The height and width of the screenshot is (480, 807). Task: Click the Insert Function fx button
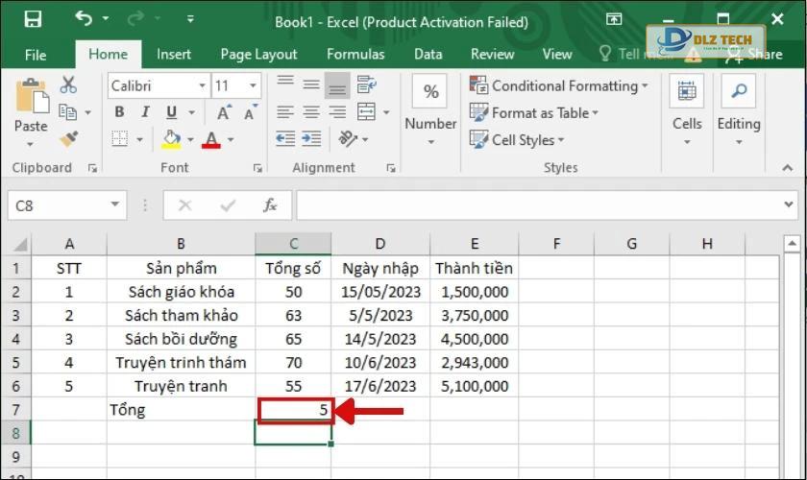tap(270, 205)
